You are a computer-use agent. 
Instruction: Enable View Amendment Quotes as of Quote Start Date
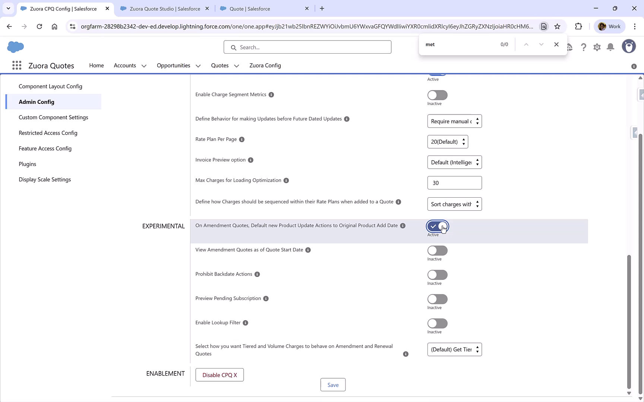click(437, 250)
